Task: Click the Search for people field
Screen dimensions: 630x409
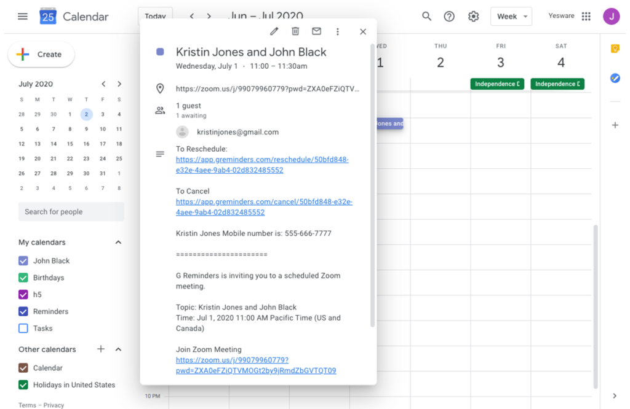Action: (x=71, y=211)
